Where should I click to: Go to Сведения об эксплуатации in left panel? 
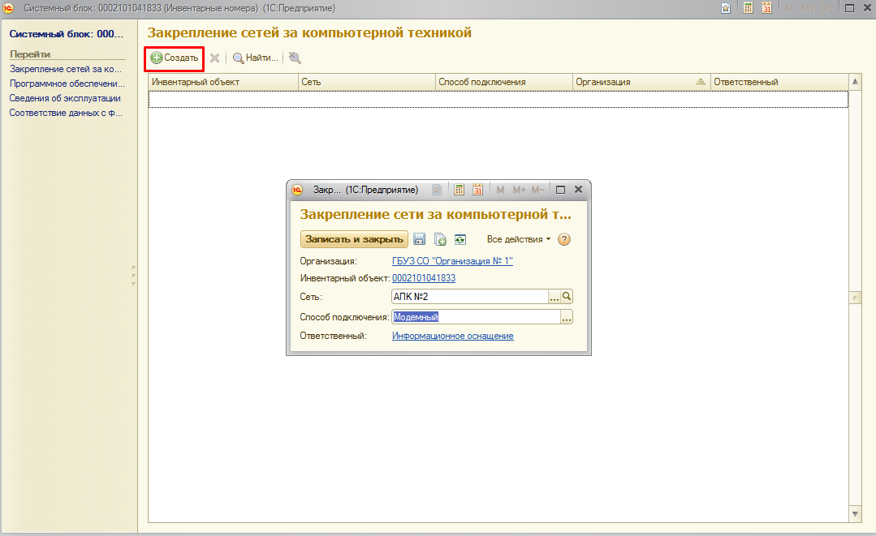[x=65, y=98]
